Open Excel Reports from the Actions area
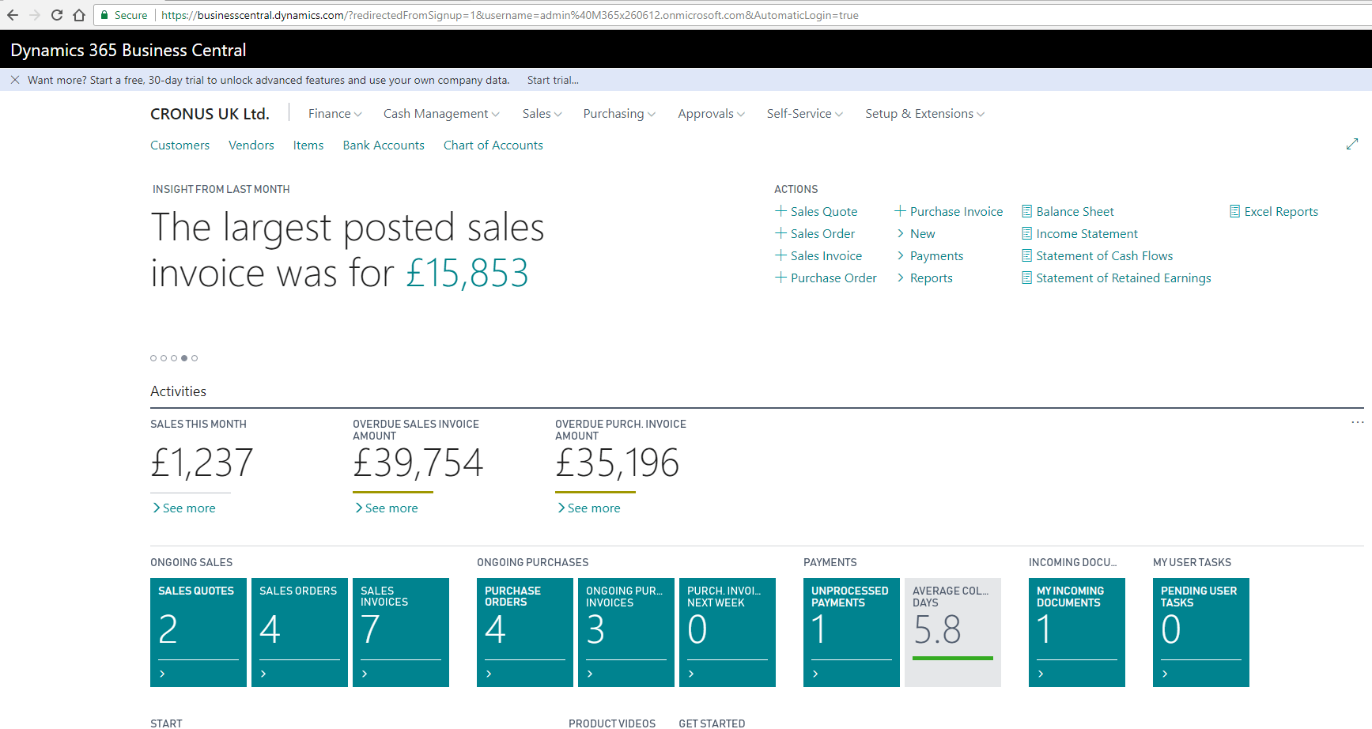 click(x=1279, y=211)
